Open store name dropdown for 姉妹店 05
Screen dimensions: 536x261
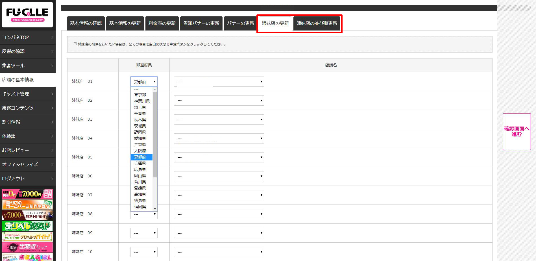coord(219,157)
